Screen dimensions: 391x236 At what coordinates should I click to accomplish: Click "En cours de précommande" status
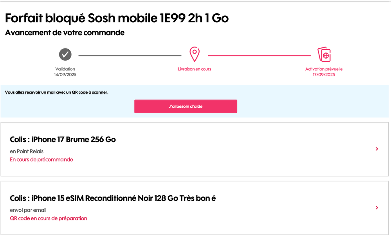(x=41, y=160)
